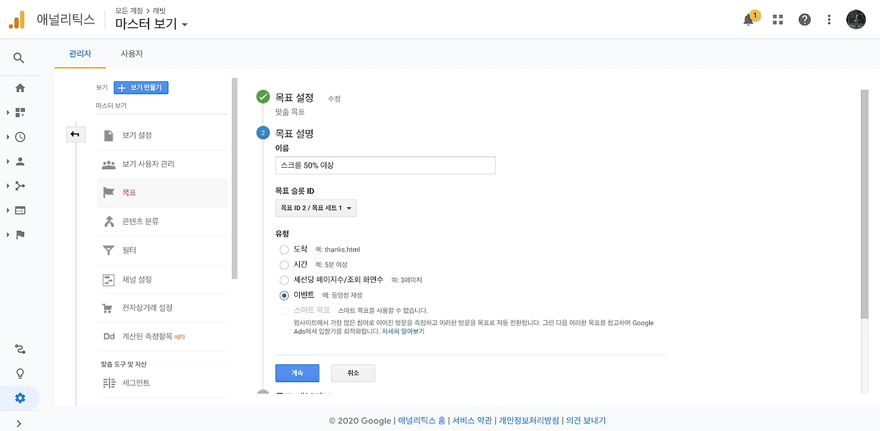The image size is (880, 431).
Task: Open 전자상거래 설정 menu item
Action: pyautogui.click(x=162, y=308)
